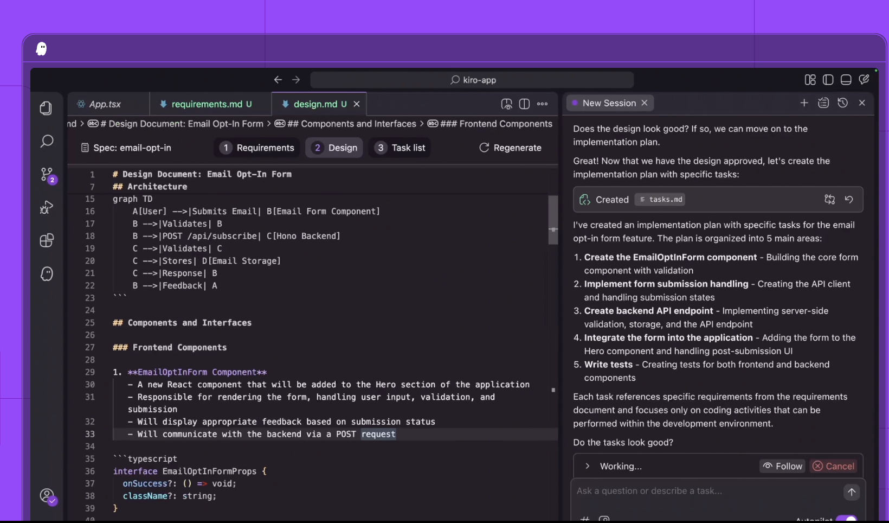Select the New Session chat tab
This screenshot has width=889, height=523.
[609, 103]
